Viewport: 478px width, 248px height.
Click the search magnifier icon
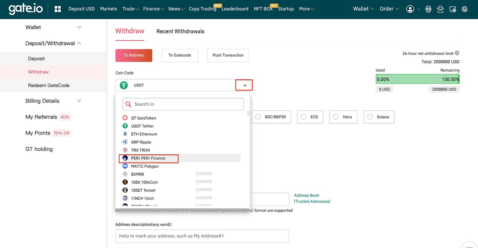click(128, 104)
